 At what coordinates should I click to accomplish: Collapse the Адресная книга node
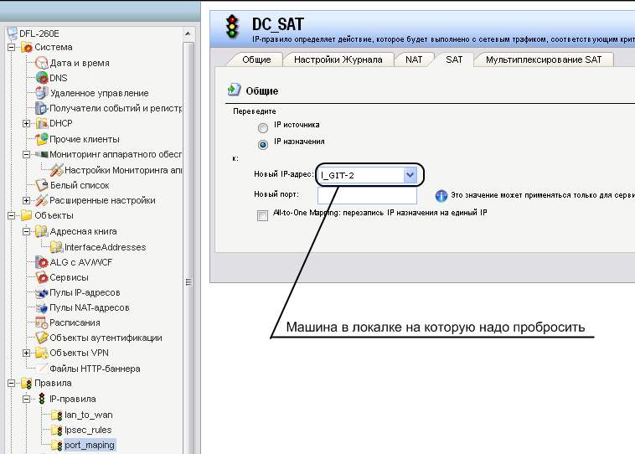[x=26, y=231]
